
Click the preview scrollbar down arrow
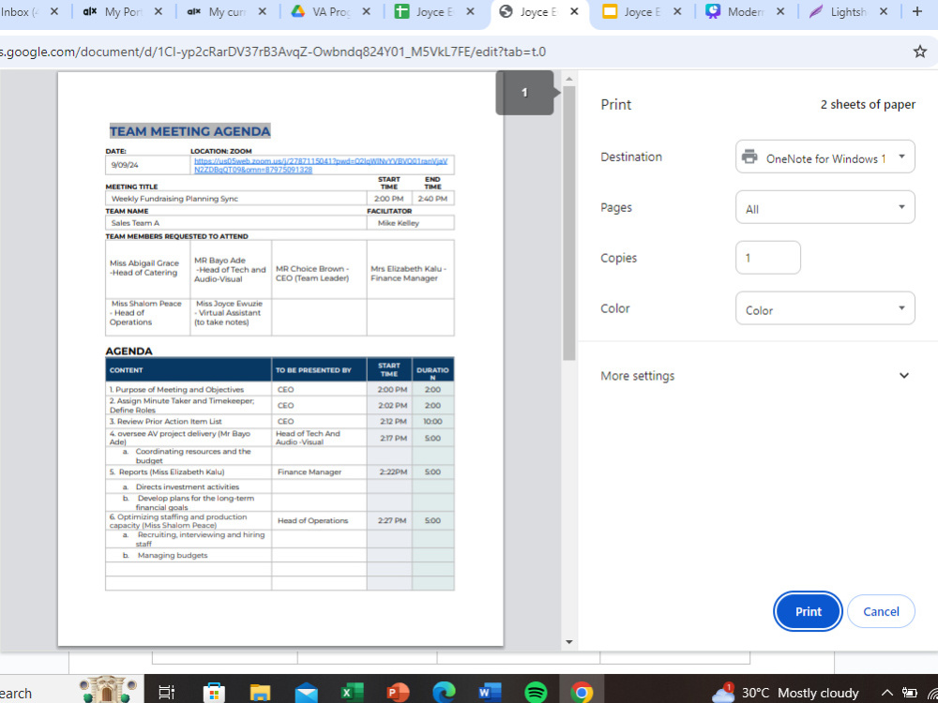[x=569, y=642]
